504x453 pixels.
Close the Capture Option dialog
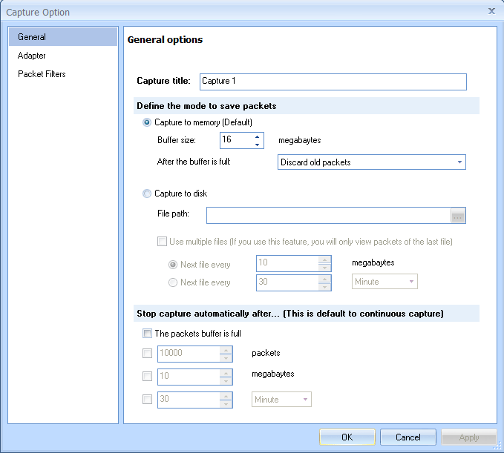coord(491,11)
